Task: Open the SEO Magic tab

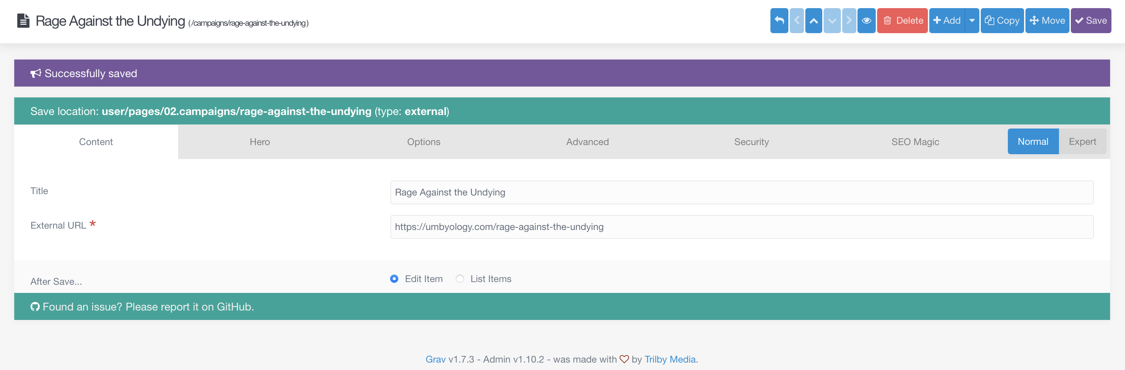Action: 915,142
